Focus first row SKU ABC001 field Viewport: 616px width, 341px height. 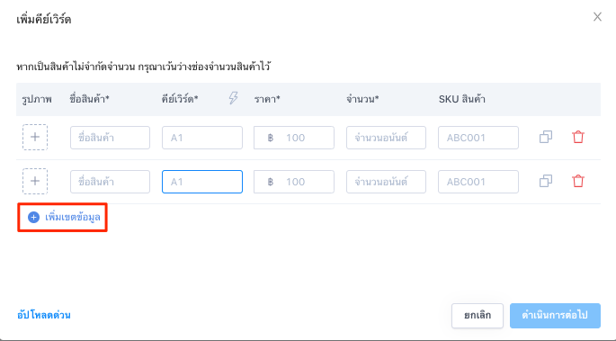[x=478, y=138]
